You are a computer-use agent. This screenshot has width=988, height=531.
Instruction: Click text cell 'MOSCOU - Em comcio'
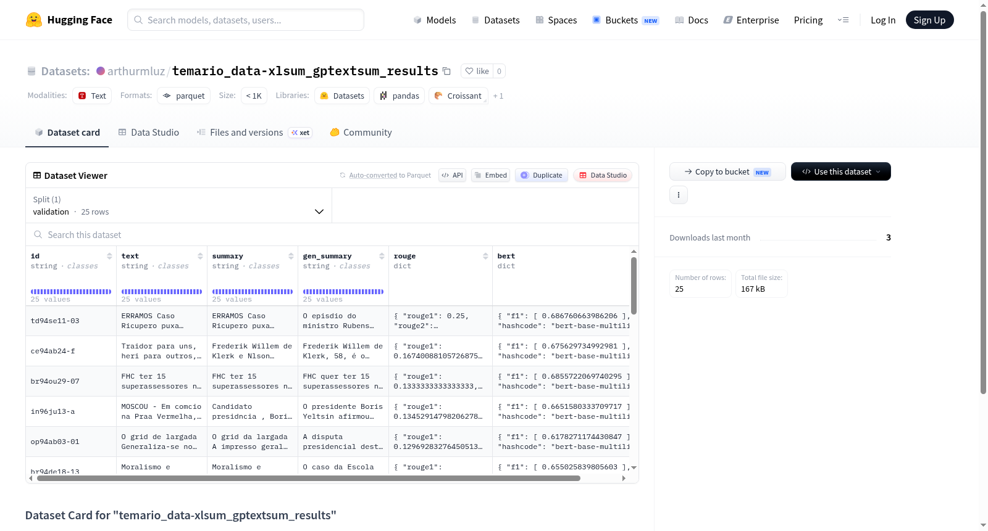tap(162, 411)
